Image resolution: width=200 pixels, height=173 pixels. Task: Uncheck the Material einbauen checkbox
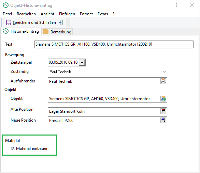(x=13, y=148)
